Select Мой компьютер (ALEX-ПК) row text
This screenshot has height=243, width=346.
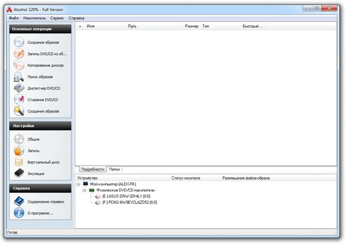click(x=113, y=184)
